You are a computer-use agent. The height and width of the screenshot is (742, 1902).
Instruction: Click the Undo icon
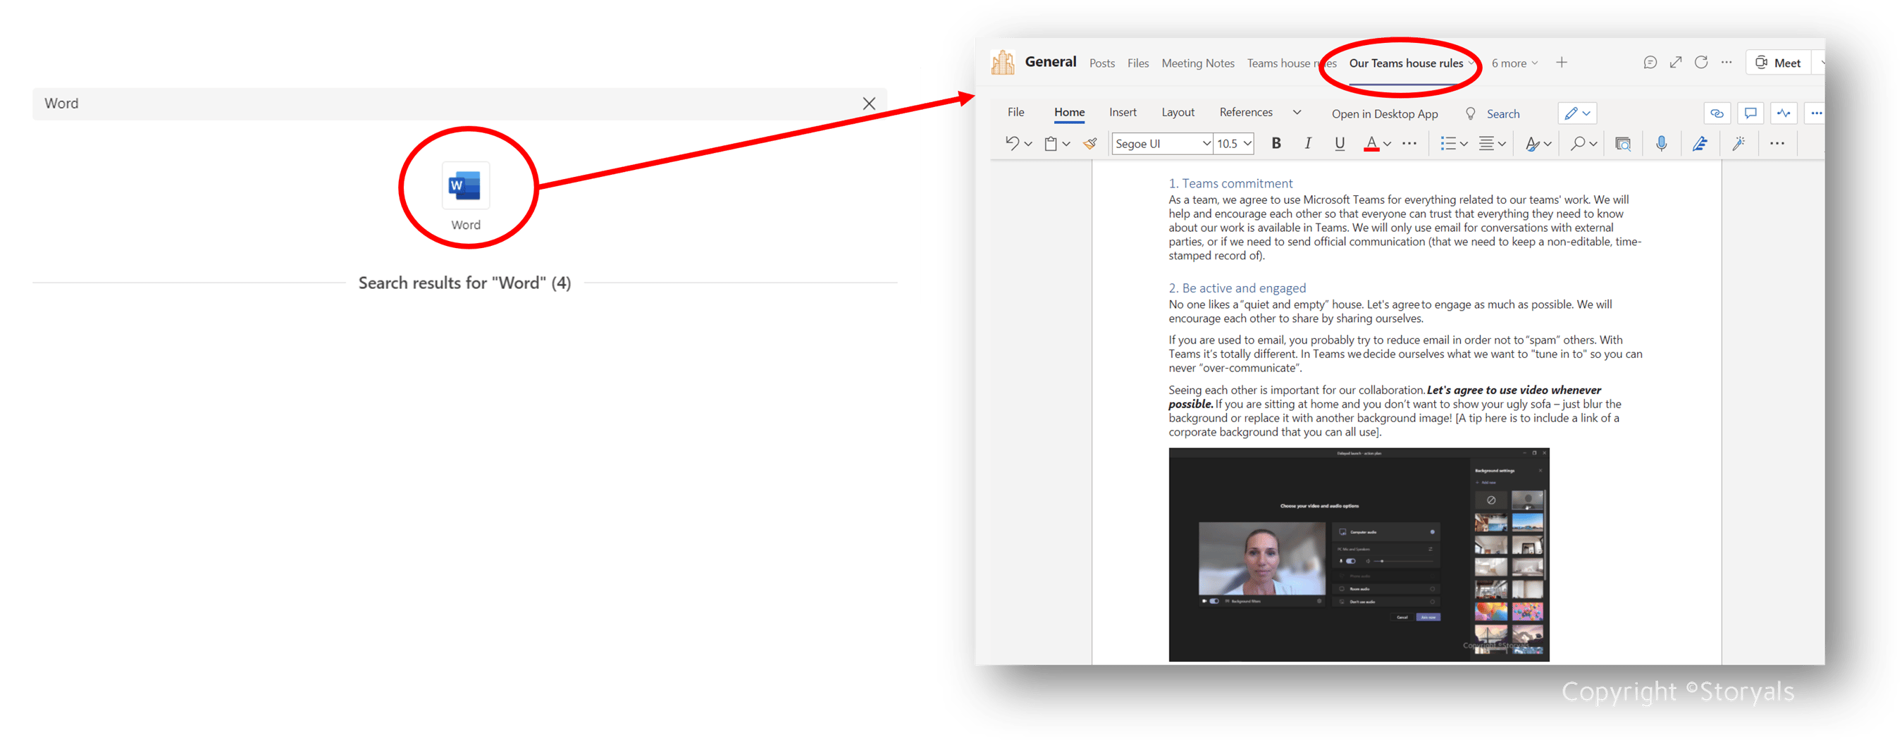tap(1012, 143)
